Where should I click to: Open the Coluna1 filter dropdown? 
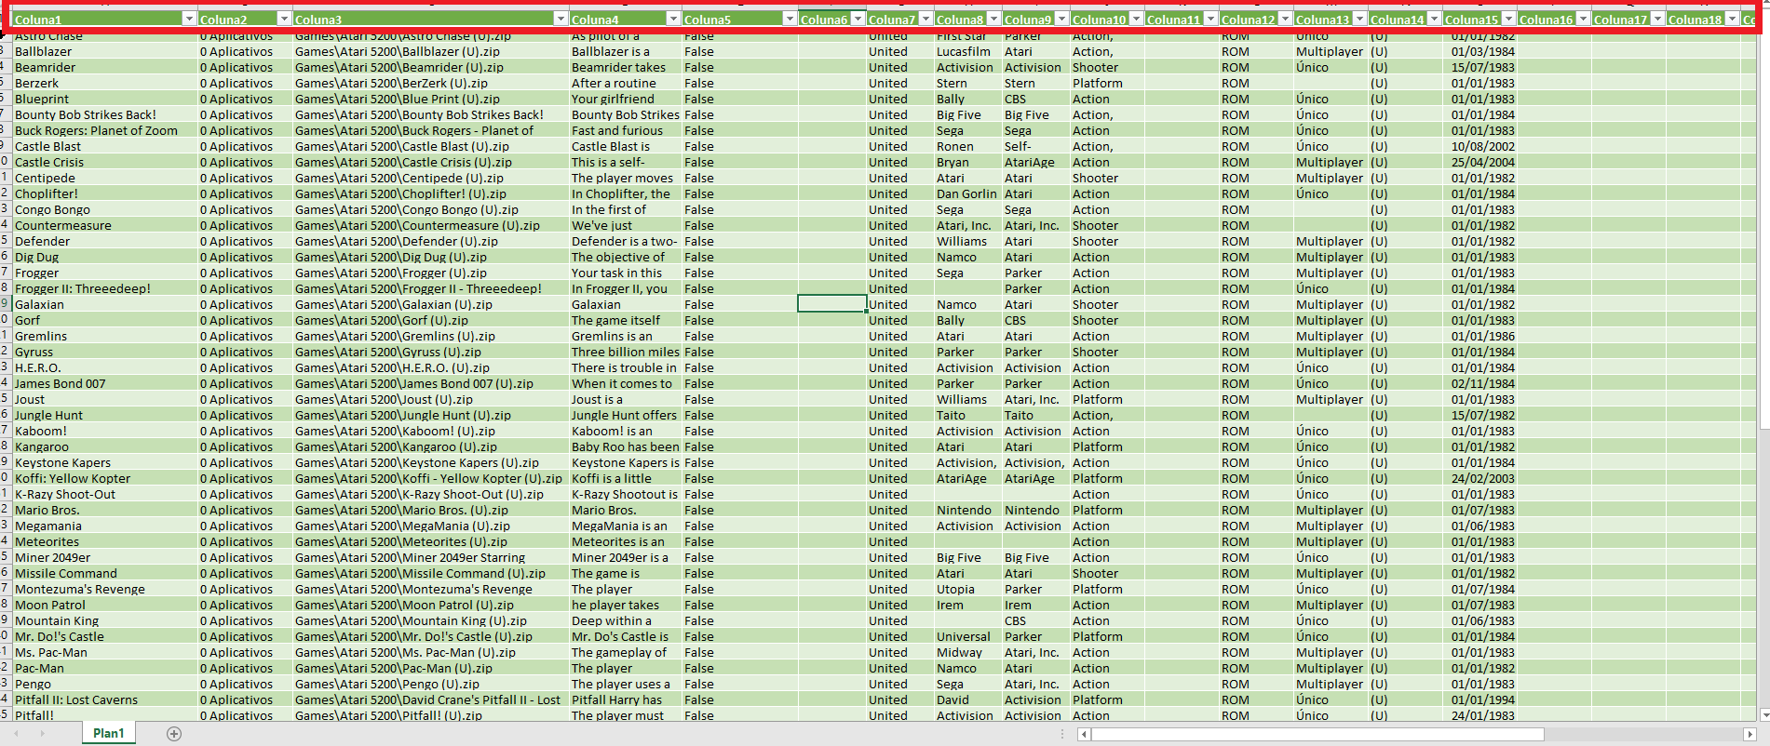click(x=189, y=19)
